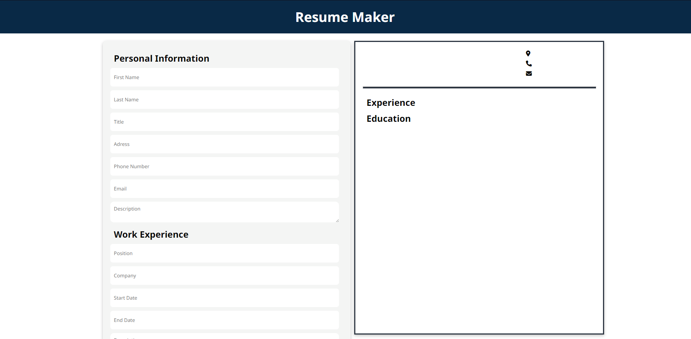Click the location pin icon in resume preview
Image resolution: width=691 pixels, height=339 pixels.
(x=528, y=53)
